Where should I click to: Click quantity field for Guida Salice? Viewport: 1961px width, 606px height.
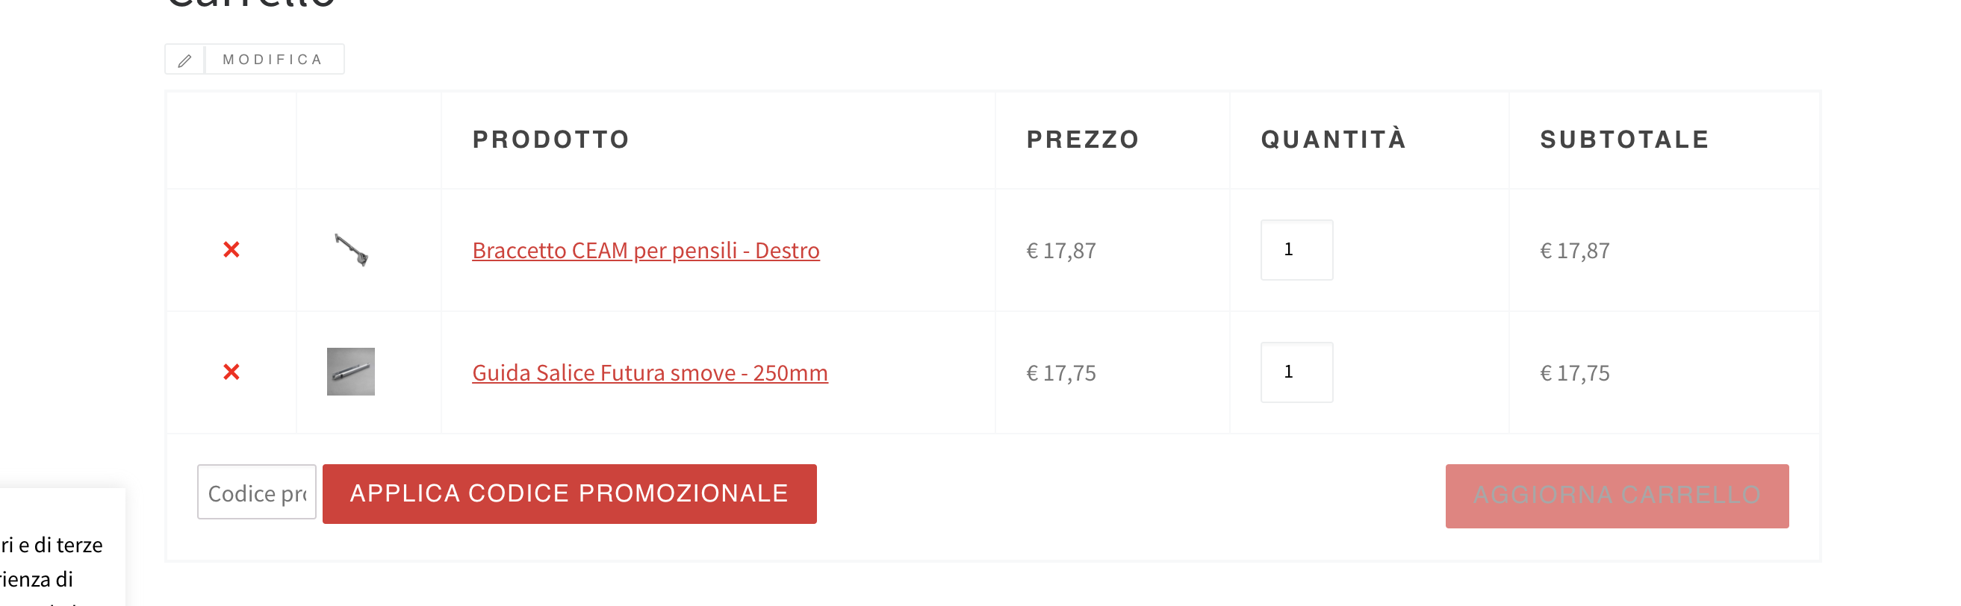click(x=1297, y=372)
